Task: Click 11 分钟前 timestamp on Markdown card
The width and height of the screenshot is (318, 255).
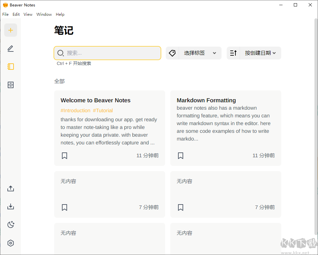Action: [x=263, y=156]
